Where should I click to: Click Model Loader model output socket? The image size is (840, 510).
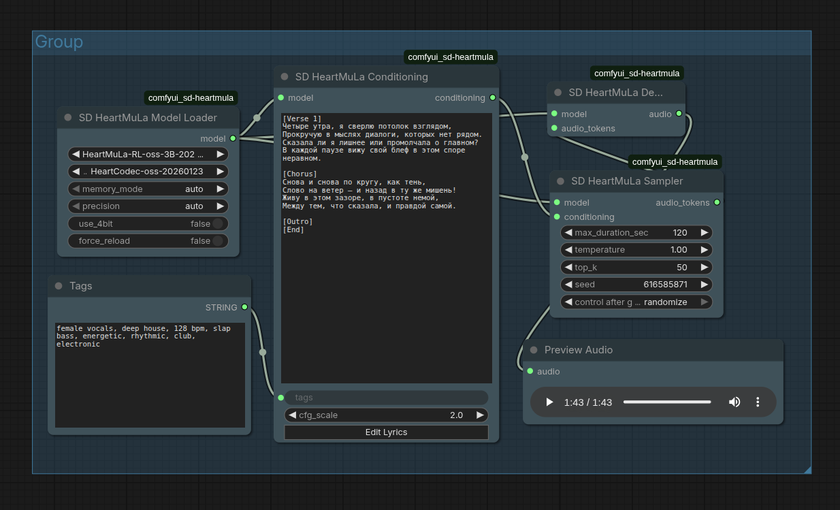[233, 138]
